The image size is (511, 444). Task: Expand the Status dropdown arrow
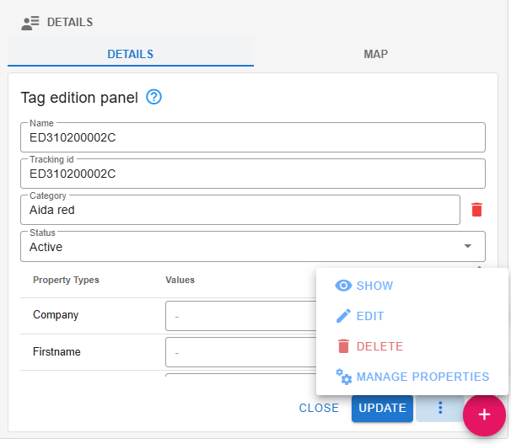(468, 246)
